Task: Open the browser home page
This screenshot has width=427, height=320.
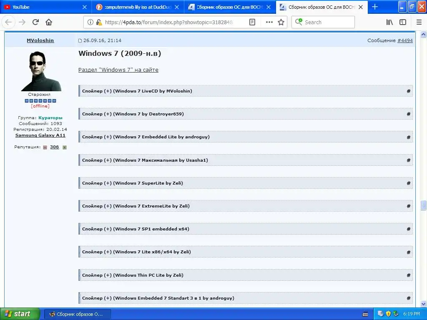Action: coord(49,22)
